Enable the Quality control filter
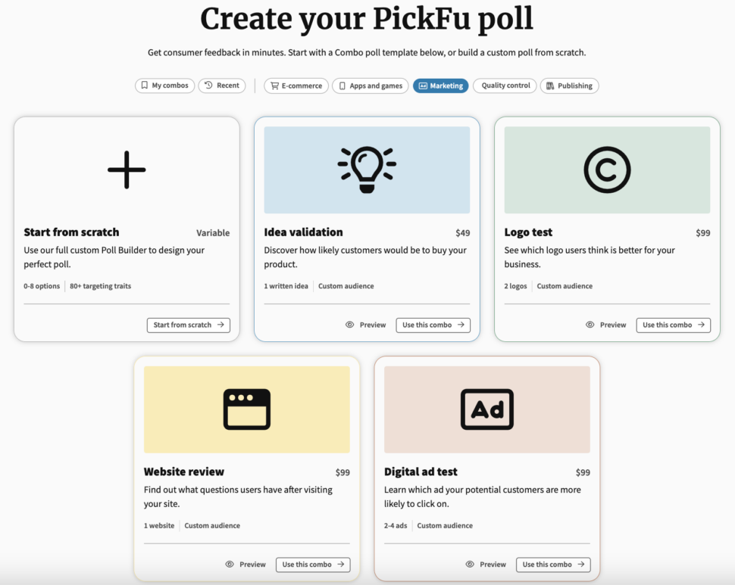The width and height of the screenshot is (735, 585). point(505,86)
